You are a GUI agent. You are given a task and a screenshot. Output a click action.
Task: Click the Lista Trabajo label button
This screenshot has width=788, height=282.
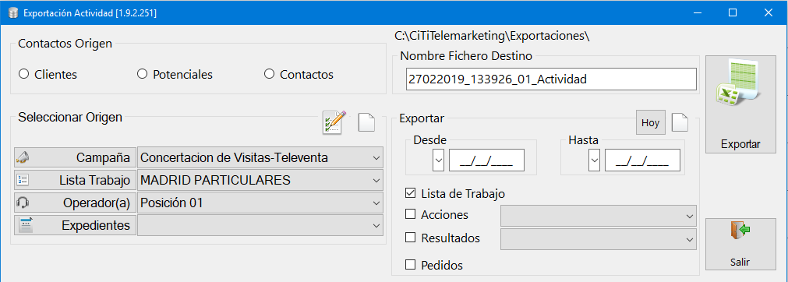(x=76, y=180)
